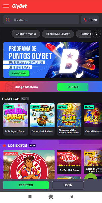Tap the OlyBet logo
The height and width of the screenshot is (203, 102).
tap(19, 6)
